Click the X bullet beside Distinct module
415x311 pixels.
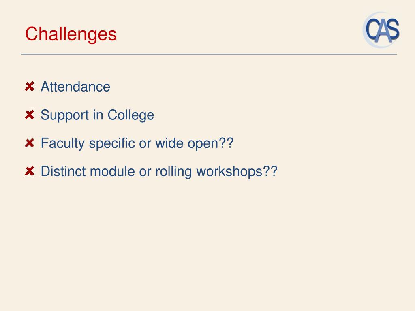click(x=29, y=171)
